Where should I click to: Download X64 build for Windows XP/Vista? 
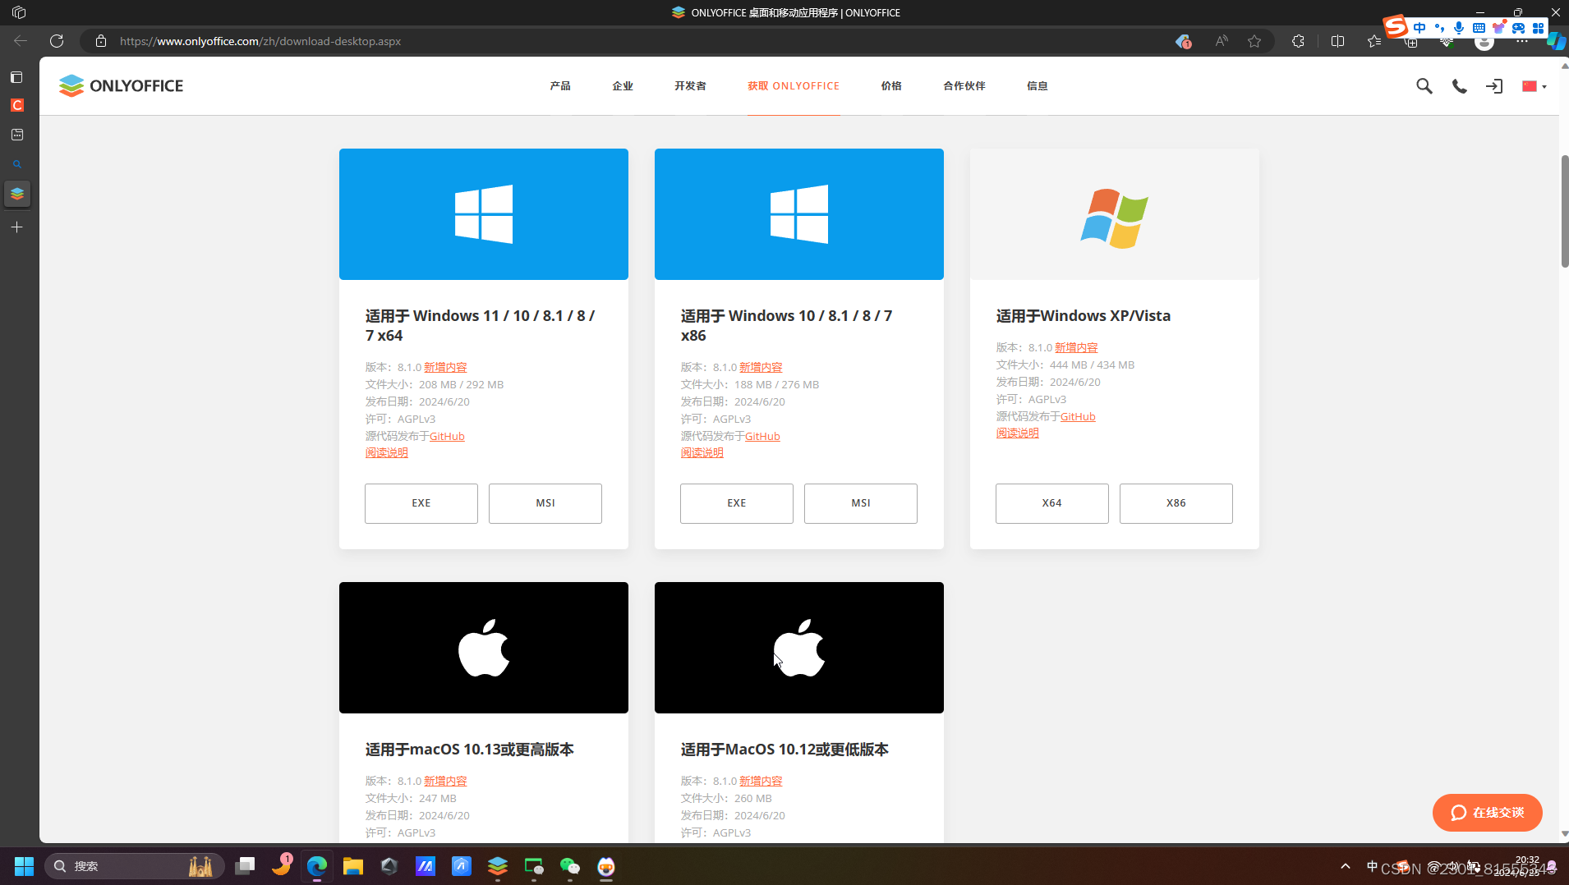click(1052, 503)
